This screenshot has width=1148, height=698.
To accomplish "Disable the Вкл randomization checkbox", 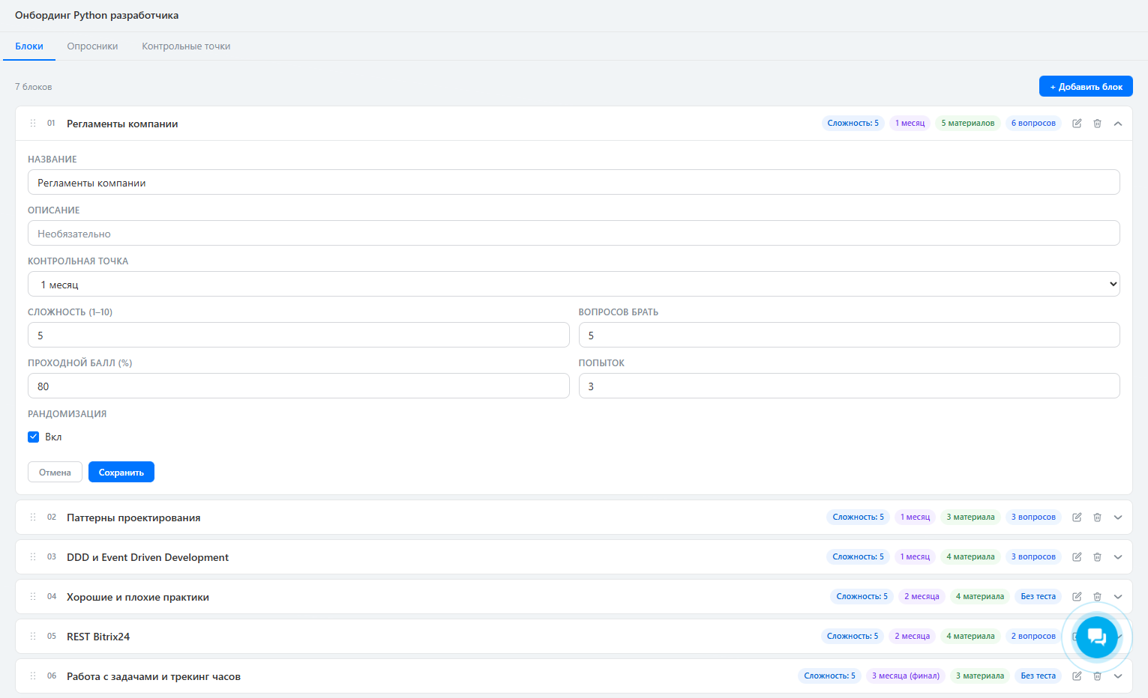I will (34, 437).
